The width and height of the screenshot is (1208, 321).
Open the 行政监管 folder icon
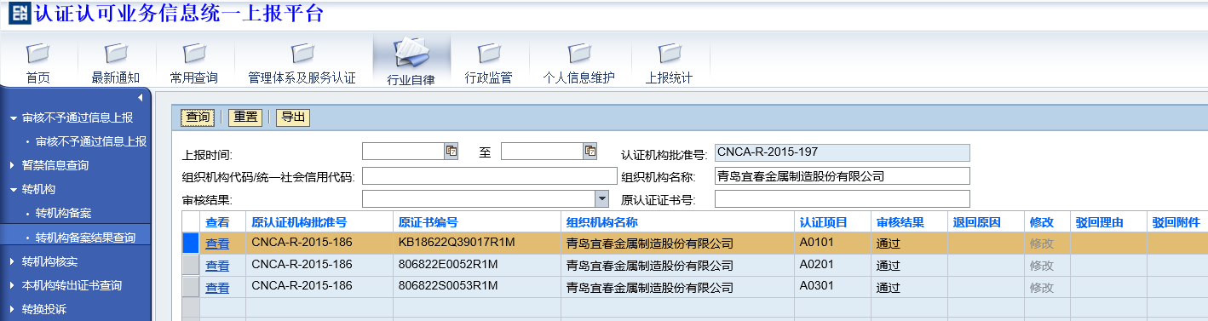coord(489,54)
